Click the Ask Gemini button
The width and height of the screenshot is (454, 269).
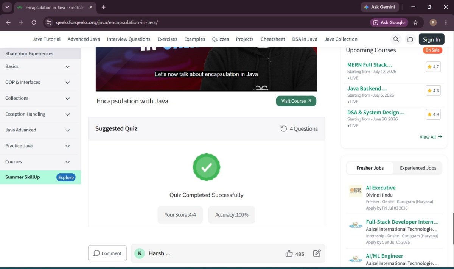(x=379, y=7)
